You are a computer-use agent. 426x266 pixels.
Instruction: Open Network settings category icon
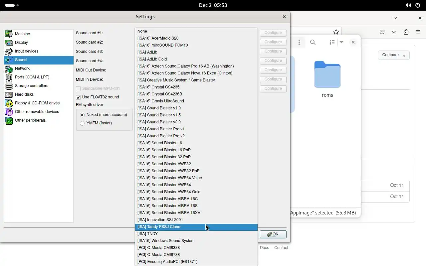click(x=9, y=68)
